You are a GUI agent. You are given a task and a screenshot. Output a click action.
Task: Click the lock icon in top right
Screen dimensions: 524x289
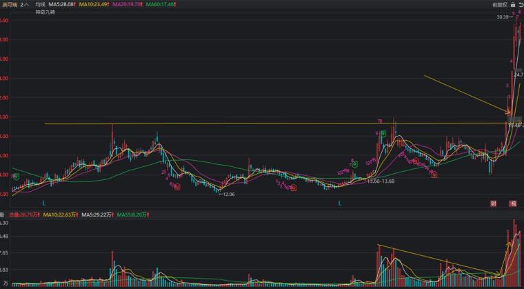click(x=513, y=5)
